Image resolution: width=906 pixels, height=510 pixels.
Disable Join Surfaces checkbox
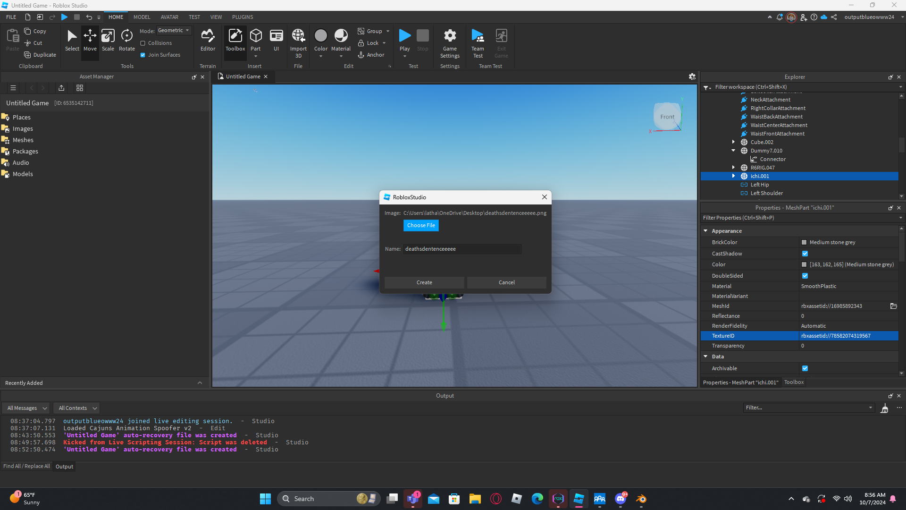pyautogui.click(x=143, y=55)
